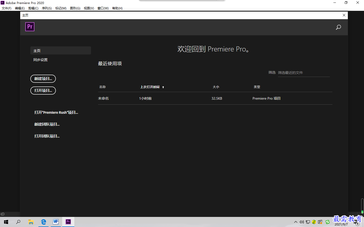Click the 32.5KB size cell
Image resolution: width=364 pixels, height=227 pixels.
(217, 98)
